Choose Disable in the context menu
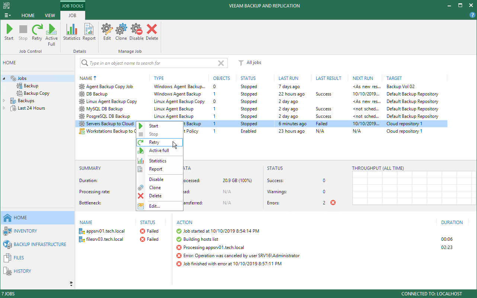 (160, 179)
